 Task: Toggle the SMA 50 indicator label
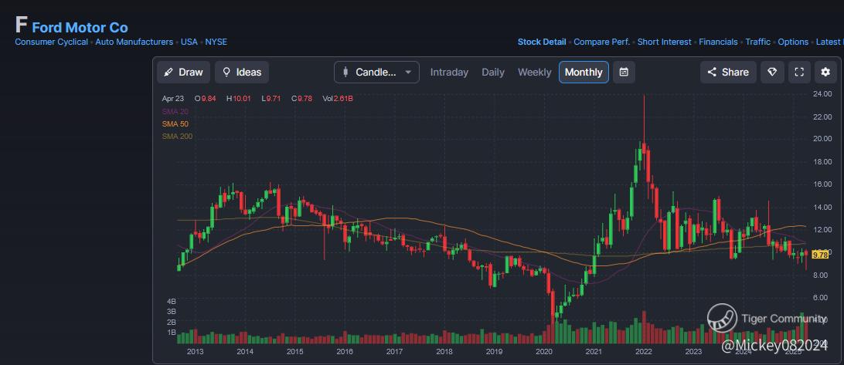(176, 123)
